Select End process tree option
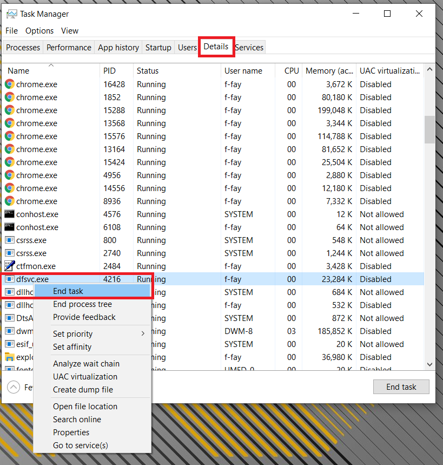The image size is (443, 465). (82, 304)
